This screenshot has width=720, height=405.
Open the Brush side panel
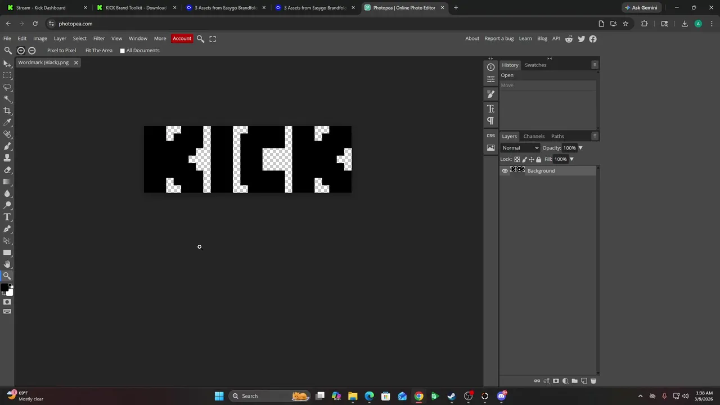coord(490,94)
